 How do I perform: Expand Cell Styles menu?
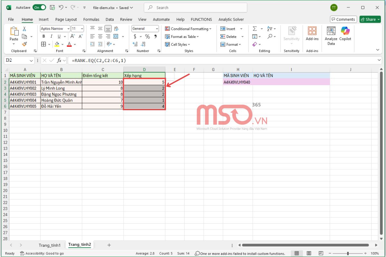point(178,44)
